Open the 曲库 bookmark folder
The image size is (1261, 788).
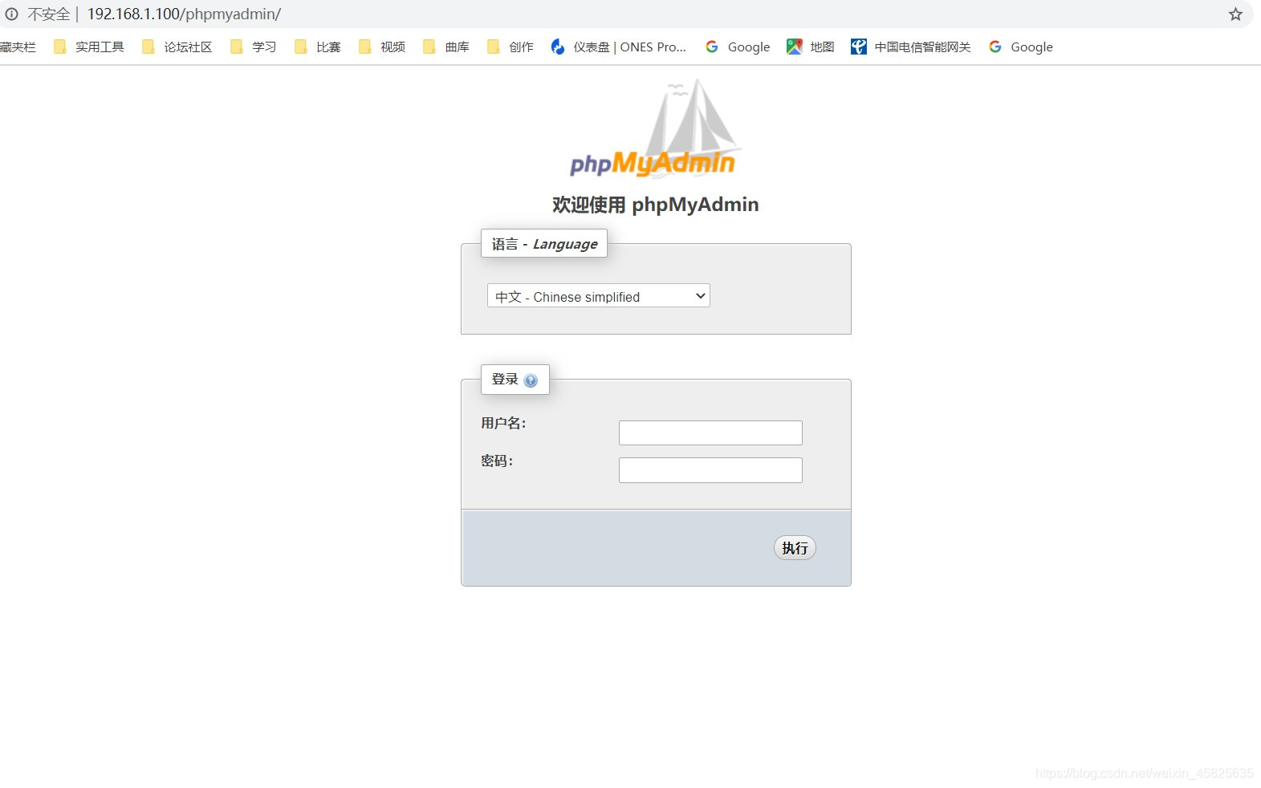pyautogui.click(x=445, y=47)
